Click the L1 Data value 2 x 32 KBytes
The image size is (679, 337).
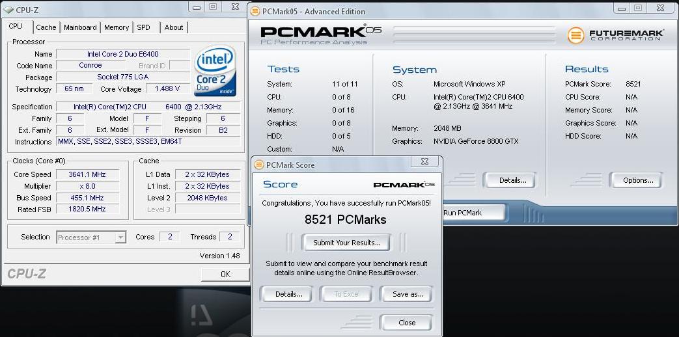click(x=208, y=174)
